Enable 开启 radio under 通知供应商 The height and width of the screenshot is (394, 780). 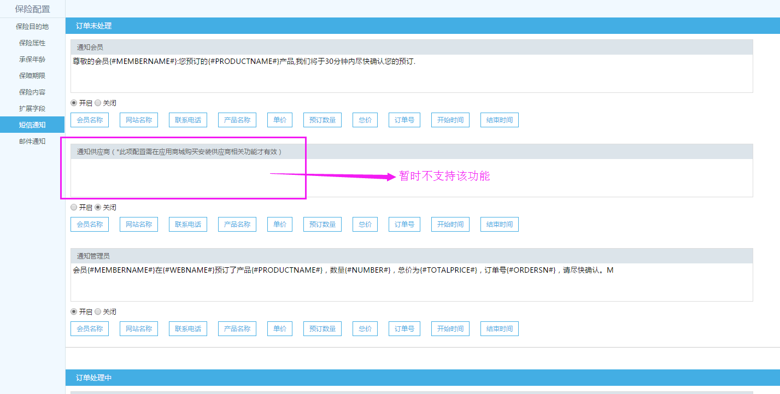pos(74,207)
